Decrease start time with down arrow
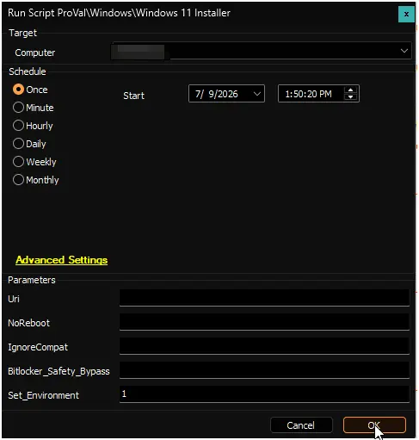 point(350,97)
